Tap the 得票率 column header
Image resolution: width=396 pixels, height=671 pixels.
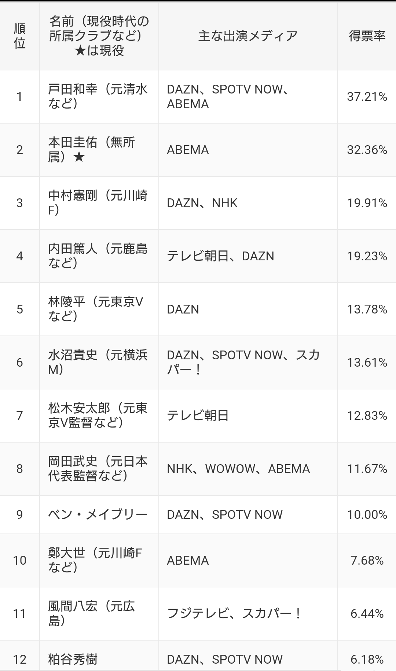coord(367,36)
